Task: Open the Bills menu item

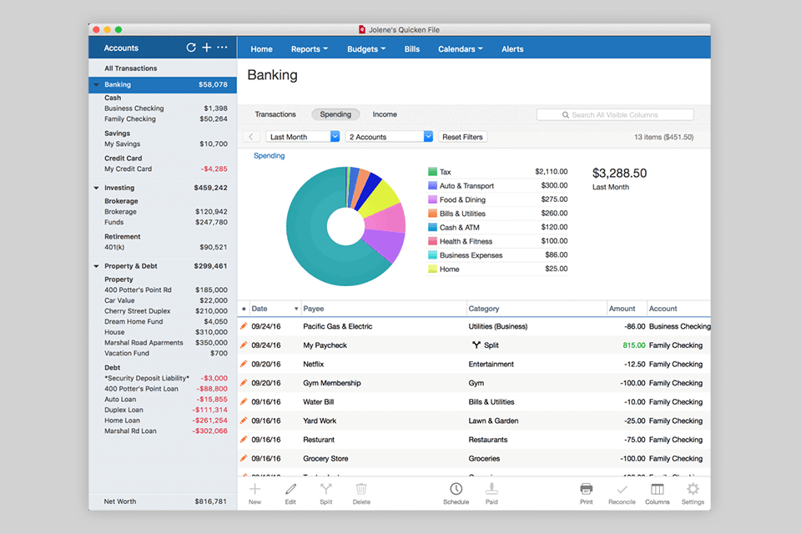Action: click(411, 49)
